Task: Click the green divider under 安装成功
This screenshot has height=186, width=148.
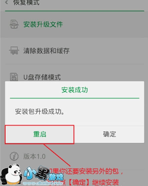Action: [x=75, y=98]
